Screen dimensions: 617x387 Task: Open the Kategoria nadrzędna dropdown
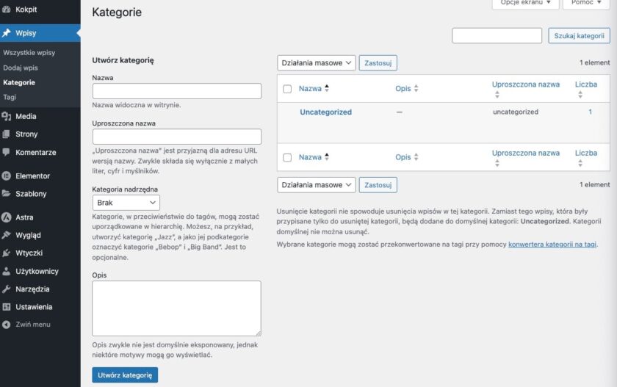tap(126, 203)
